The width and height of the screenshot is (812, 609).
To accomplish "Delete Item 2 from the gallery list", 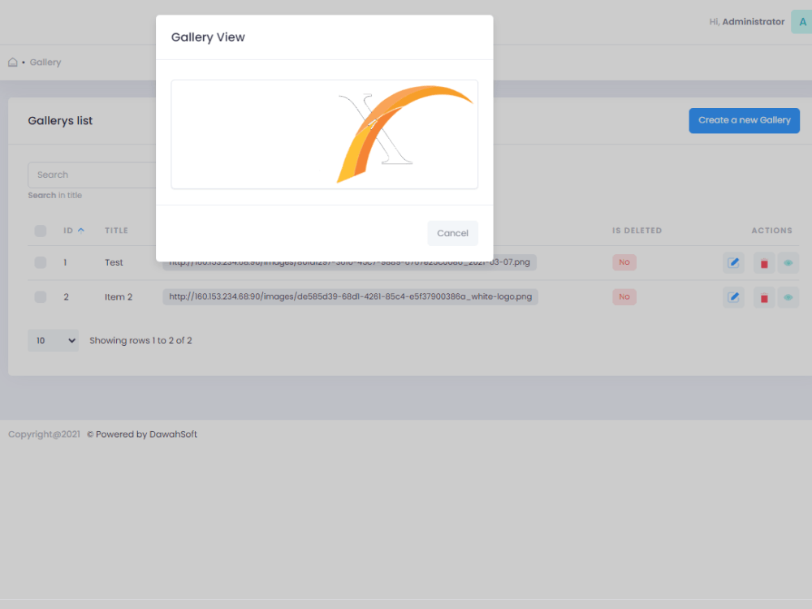I will click(x=763, y=297).
